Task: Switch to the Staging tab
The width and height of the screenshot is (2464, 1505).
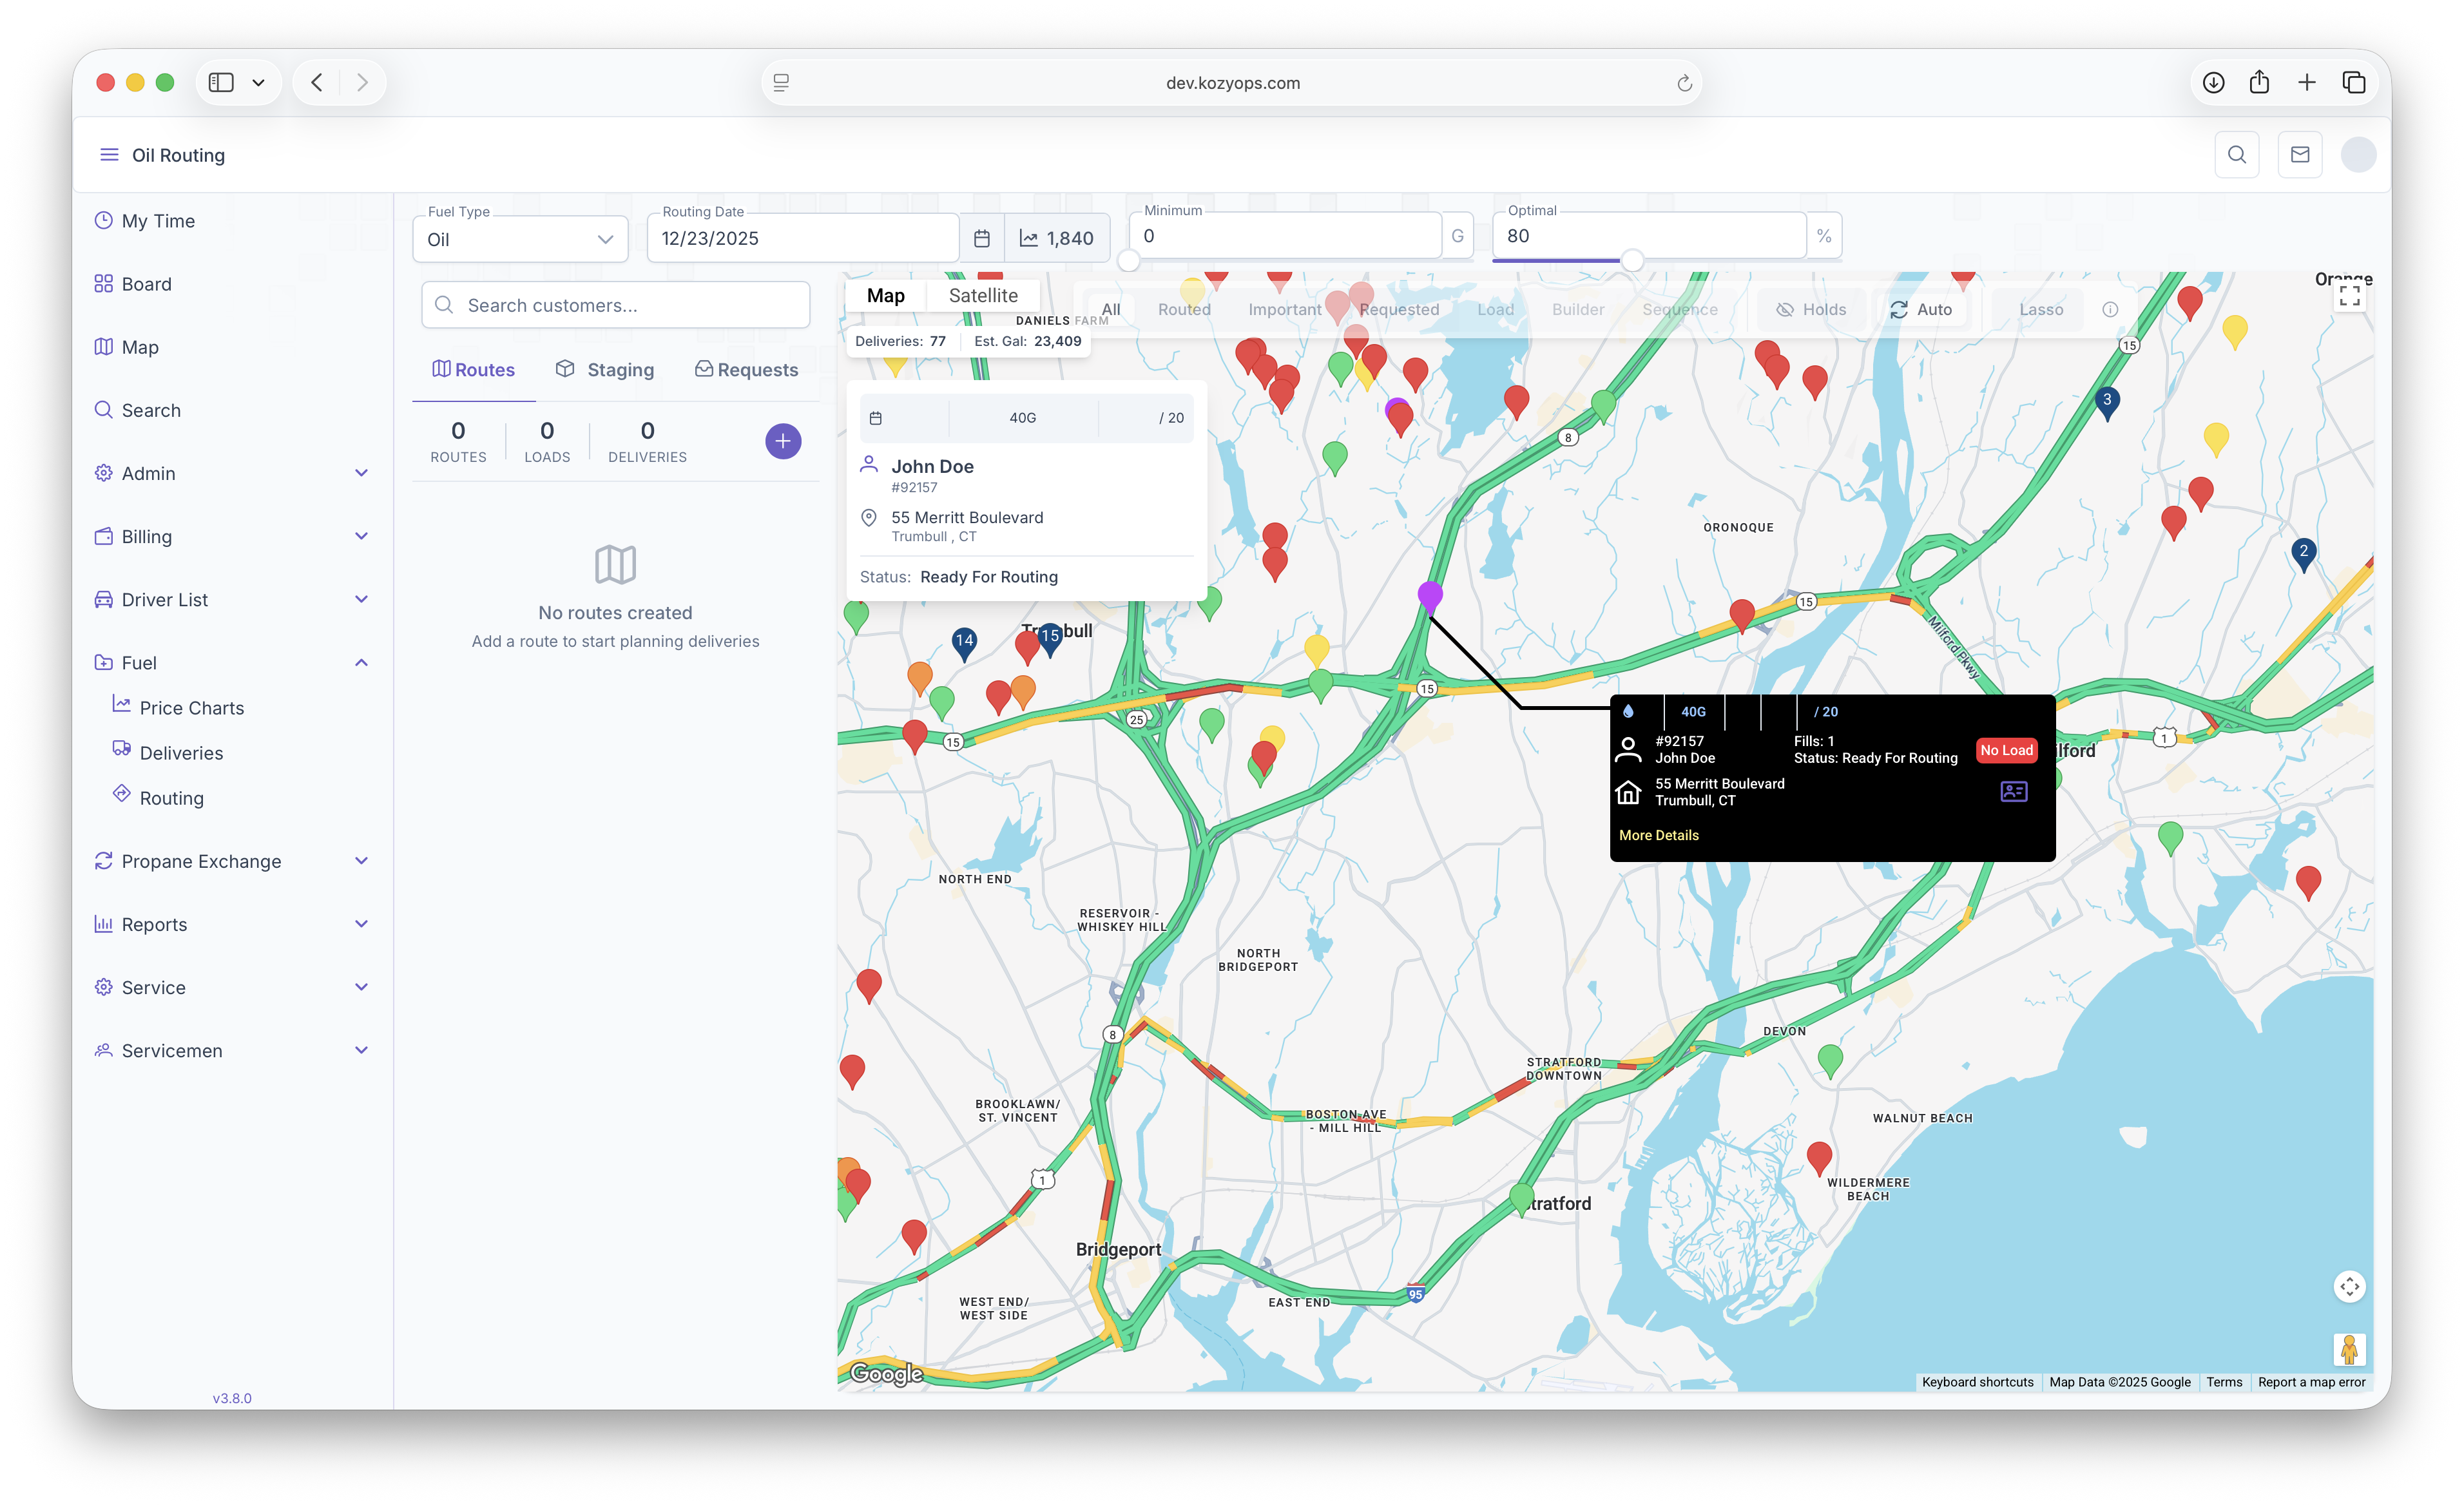Action: click(605, 370)
